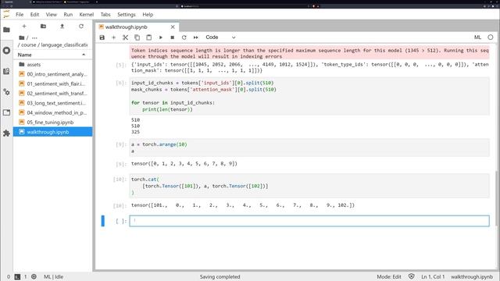Click the terminal count icon in status bar
The width and height of the screenshot is (500, 281).
tap(17, 277)
